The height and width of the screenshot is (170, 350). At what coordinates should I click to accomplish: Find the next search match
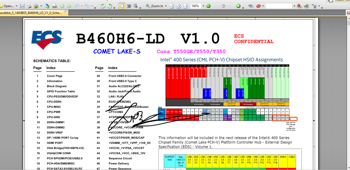click(306, 6)
